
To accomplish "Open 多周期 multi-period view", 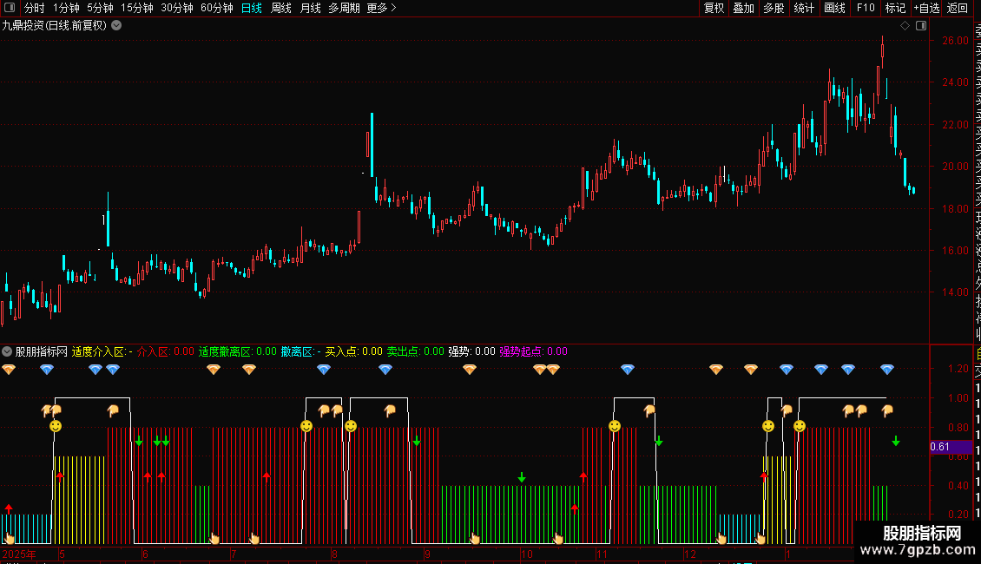I will (x=344, y=8).
